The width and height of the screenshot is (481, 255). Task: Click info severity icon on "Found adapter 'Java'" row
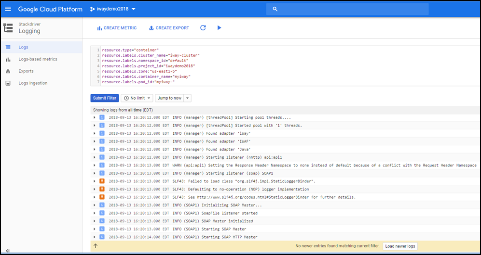click(x=102, y=149)
